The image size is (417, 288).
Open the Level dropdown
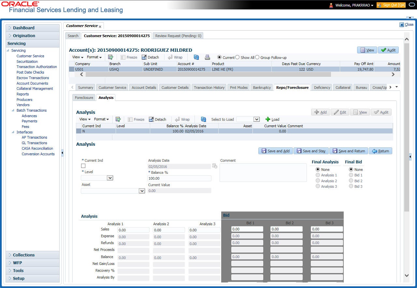tap(110, 178)
